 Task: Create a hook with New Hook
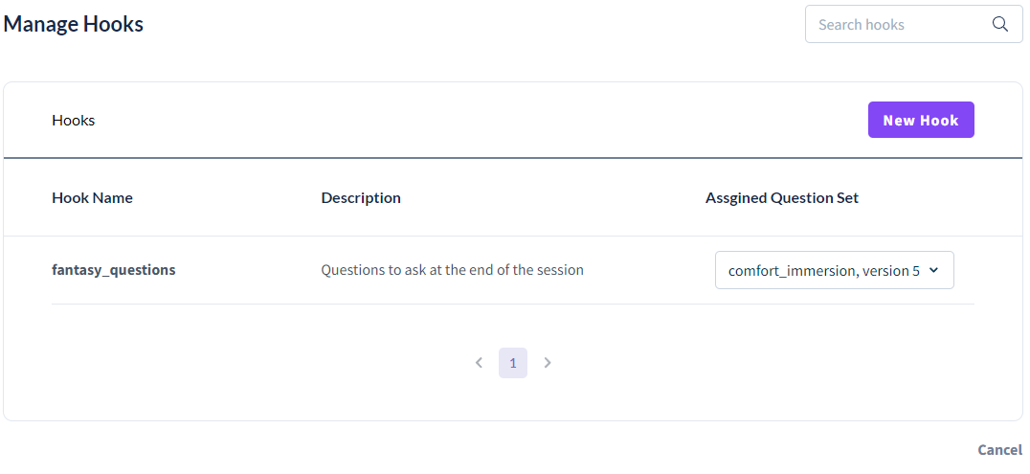921,120
